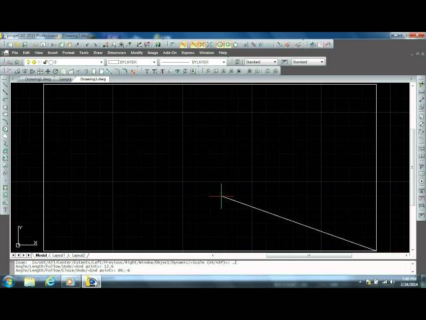The image size is (426, 320).
Task: Select the Hatch tool in left toolbar
Action: point(5,188)
